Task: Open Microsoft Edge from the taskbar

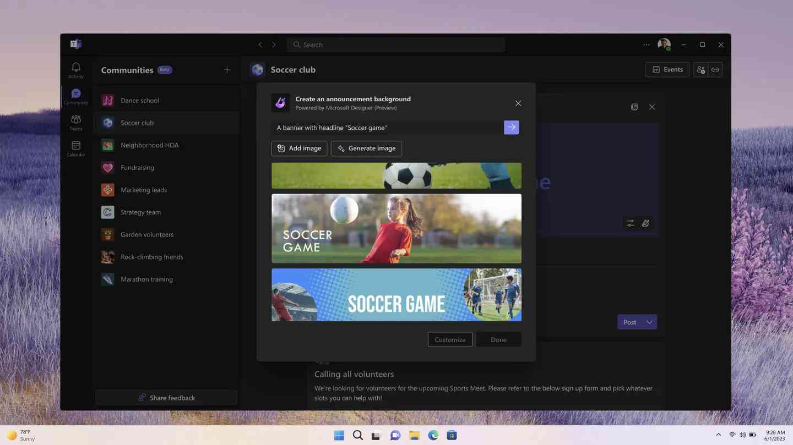Action: point(433,435)
